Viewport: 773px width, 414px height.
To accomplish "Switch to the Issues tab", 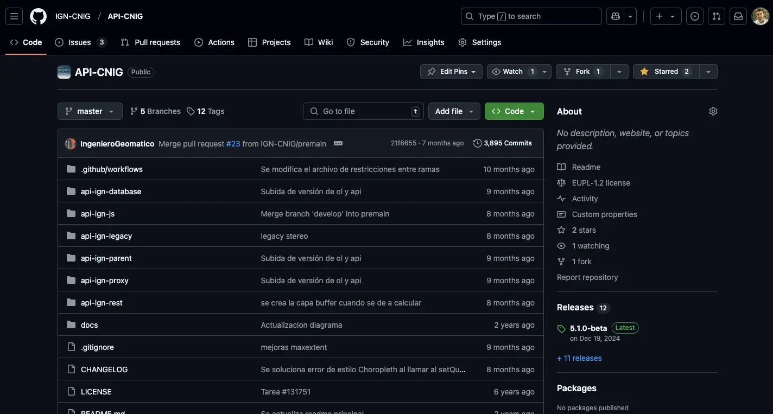I will 80,42.
